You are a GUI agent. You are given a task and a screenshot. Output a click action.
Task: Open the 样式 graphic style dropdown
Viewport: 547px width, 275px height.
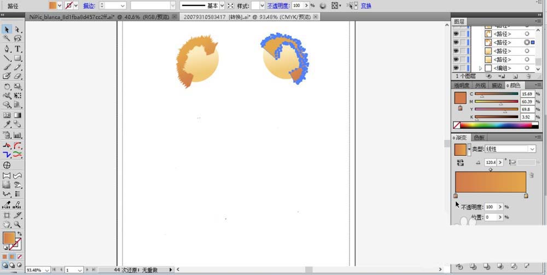262,5
